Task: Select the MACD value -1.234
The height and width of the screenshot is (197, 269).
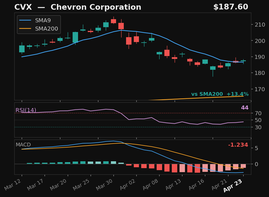Action: point(238,145)
